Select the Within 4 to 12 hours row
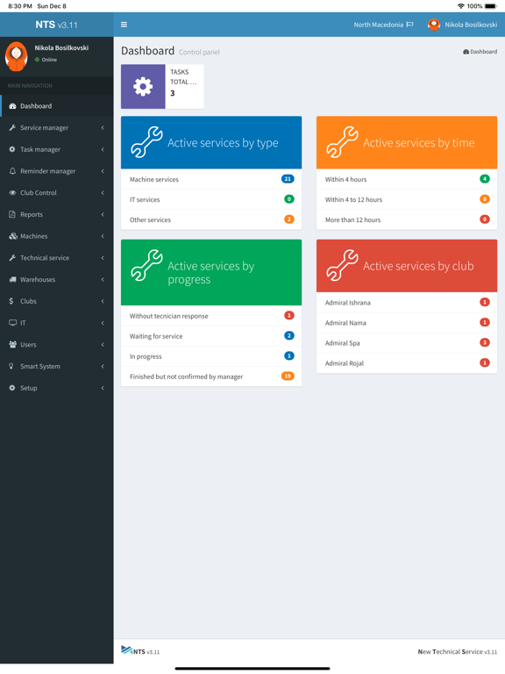505x674 pixels. (x=407, y=199)
